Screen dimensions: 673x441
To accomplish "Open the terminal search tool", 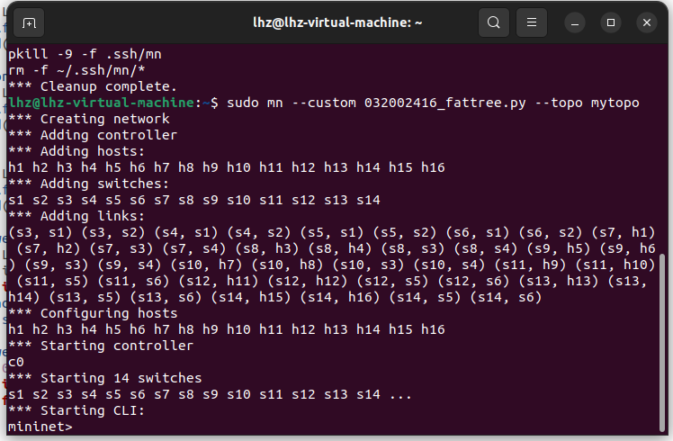I will pos(493,22).
